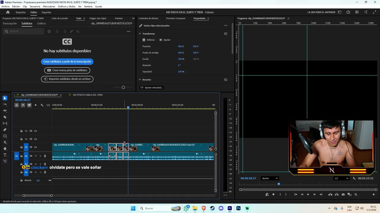Toggle Linked Selection in timeline

click(x=29, y=105)
